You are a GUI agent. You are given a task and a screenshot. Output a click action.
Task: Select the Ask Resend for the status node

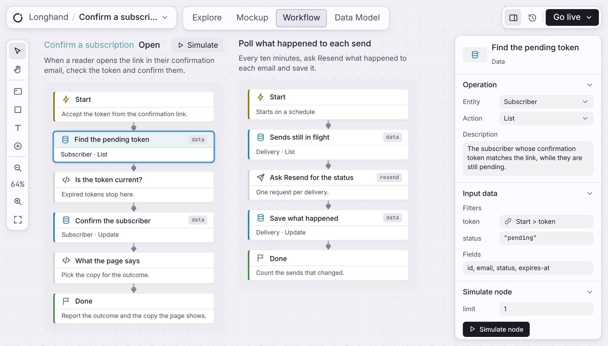(328, 185)
